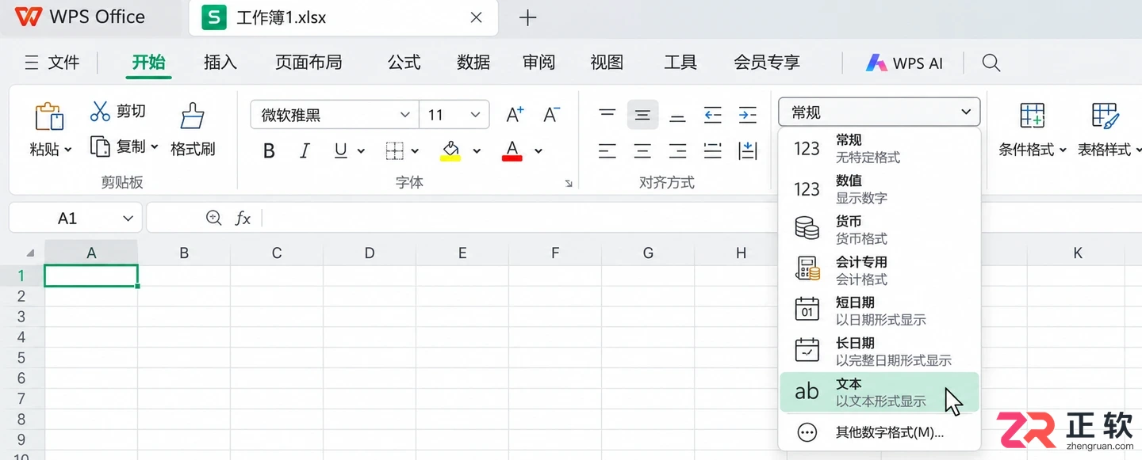This screenshot has width=1142, height=460.
Task: Select 短日期 short date format
Action: [x=879, y=311]
